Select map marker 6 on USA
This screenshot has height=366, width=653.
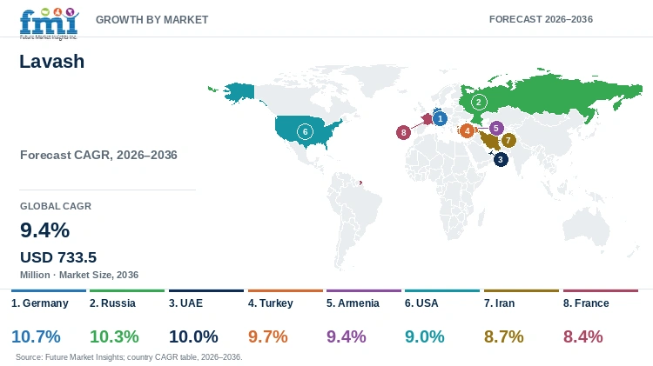[305, 132]
